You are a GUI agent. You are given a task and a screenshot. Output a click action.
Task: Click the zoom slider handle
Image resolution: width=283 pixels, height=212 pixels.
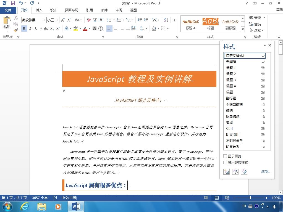click(250, 198)
